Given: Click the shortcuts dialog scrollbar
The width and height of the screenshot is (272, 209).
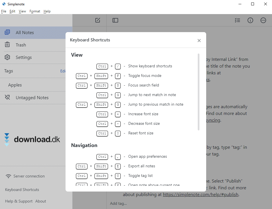Looking at the screenshot, I should (199, 92).
